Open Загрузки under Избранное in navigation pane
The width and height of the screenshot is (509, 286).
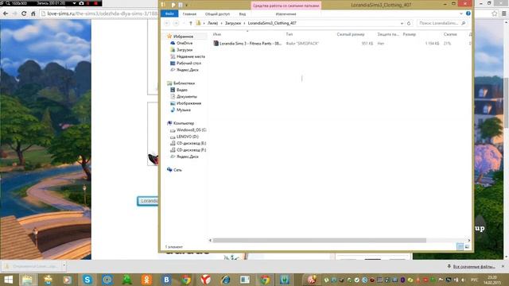[x=185, y=50]
